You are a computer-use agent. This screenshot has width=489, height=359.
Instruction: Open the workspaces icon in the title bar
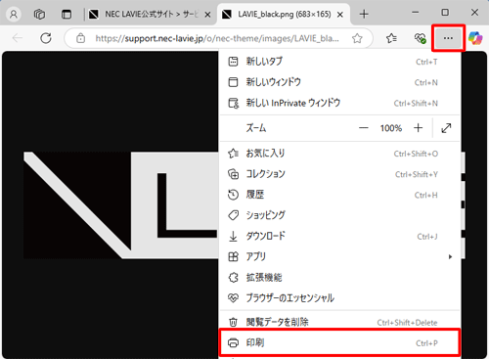[39, 15]
